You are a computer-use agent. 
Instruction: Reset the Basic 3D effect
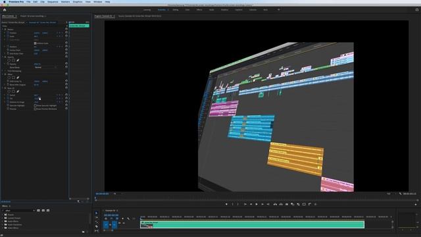click(x=66, y=88)
